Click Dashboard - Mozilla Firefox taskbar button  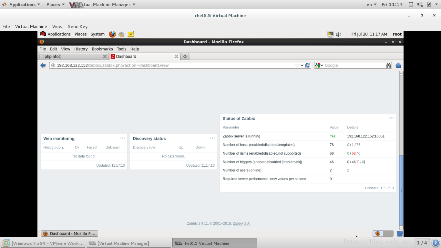pos(69,233)
